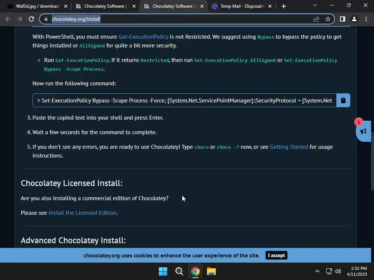
Task: Open network status tray icon
Action: [329, 271]
